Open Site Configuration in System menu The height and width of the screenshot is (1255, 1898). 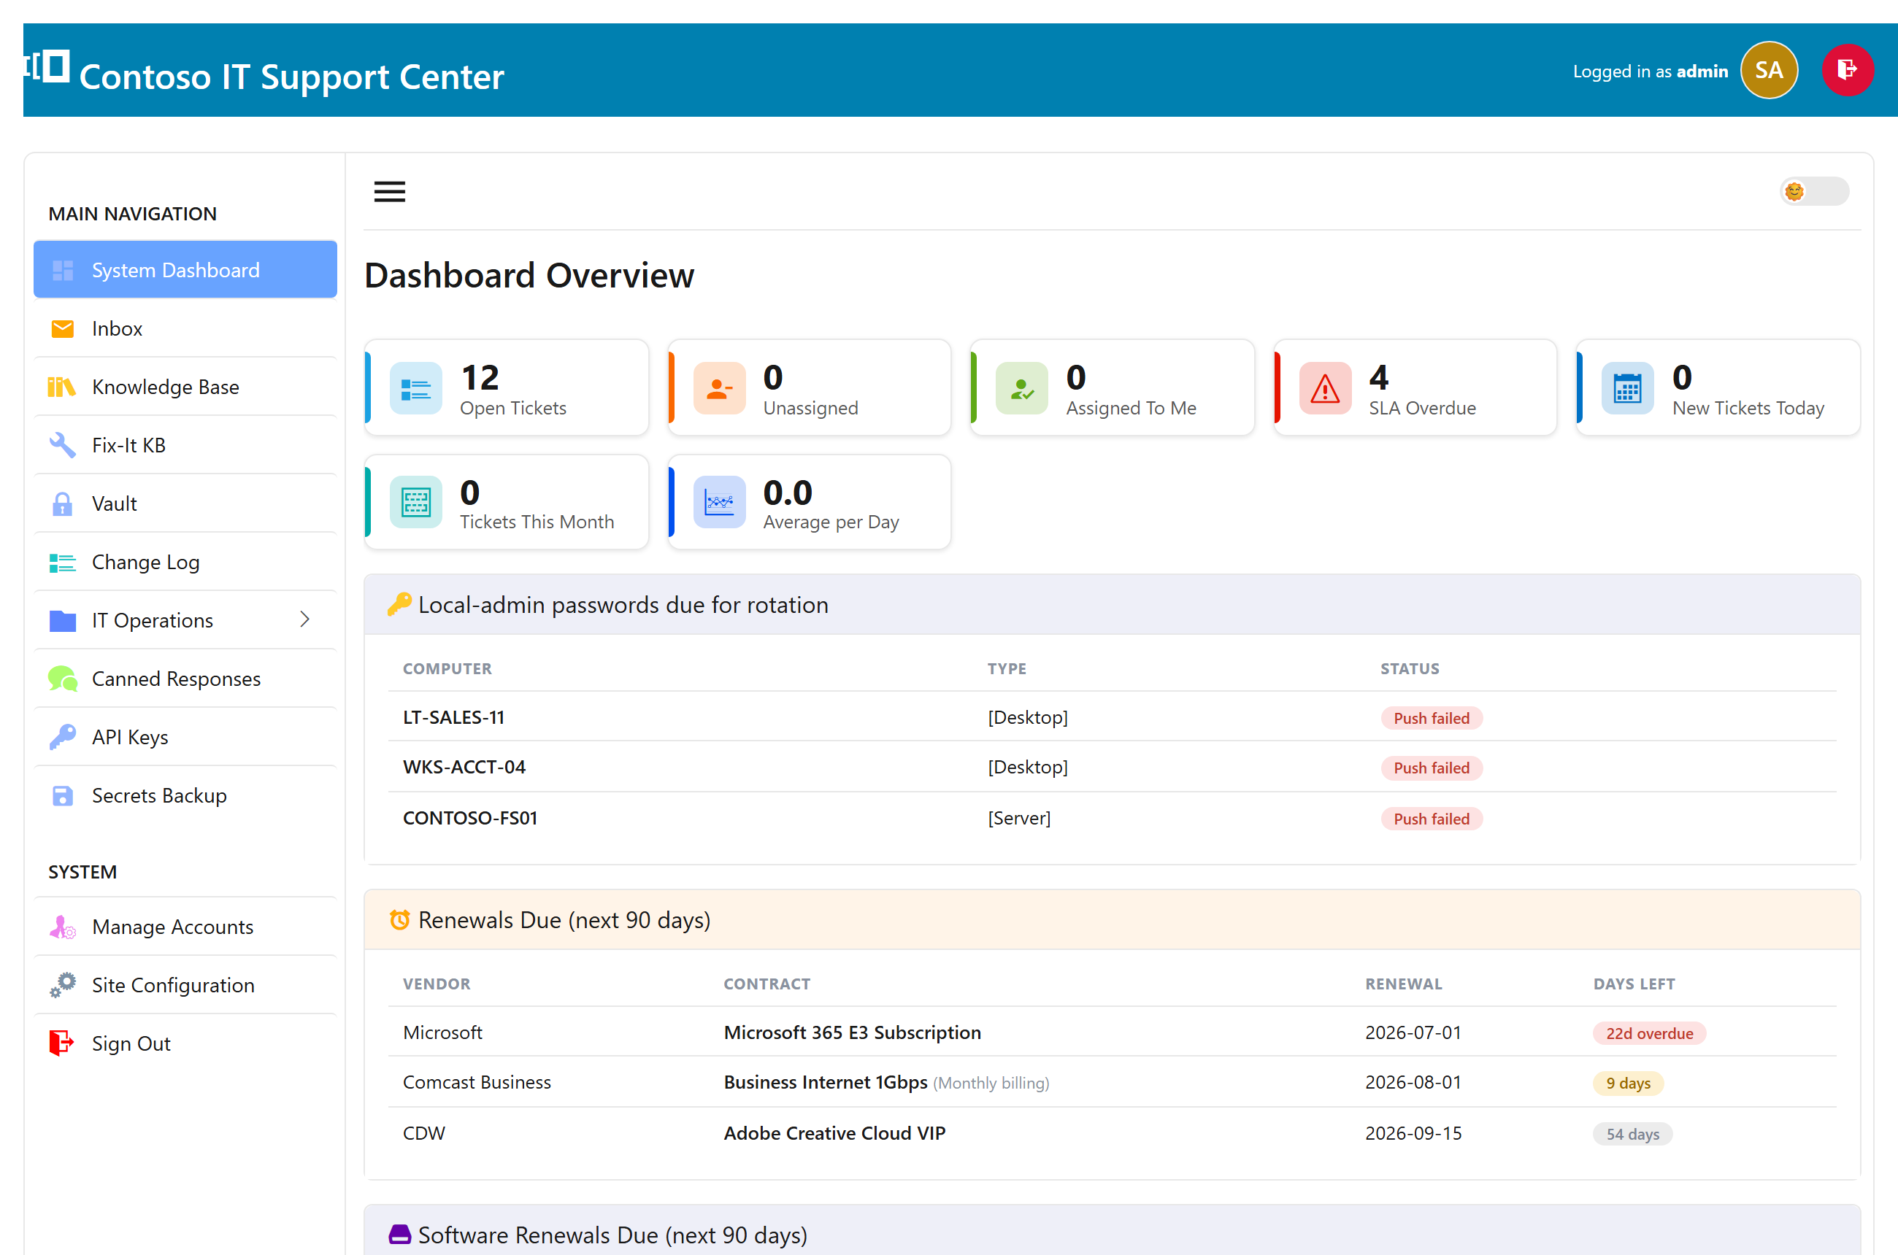185,985
